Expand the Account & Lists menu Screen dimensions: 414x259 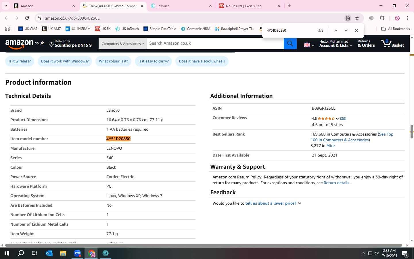point(336,43)
